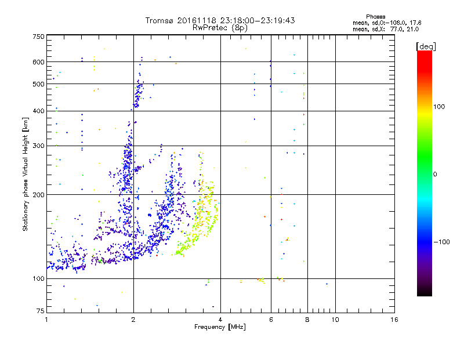Click the x-axis label '10'
Viewport: 464px width, 348px height.
tap(335, 320)
